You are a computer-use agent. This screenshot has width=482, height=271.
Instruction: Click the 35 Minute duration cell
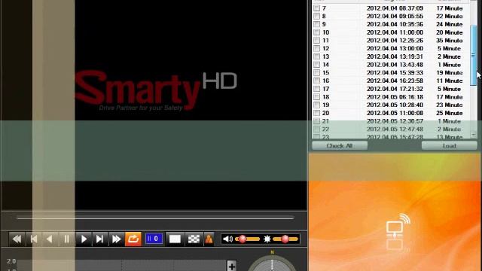pyautogui.click(x=450, y=41)
